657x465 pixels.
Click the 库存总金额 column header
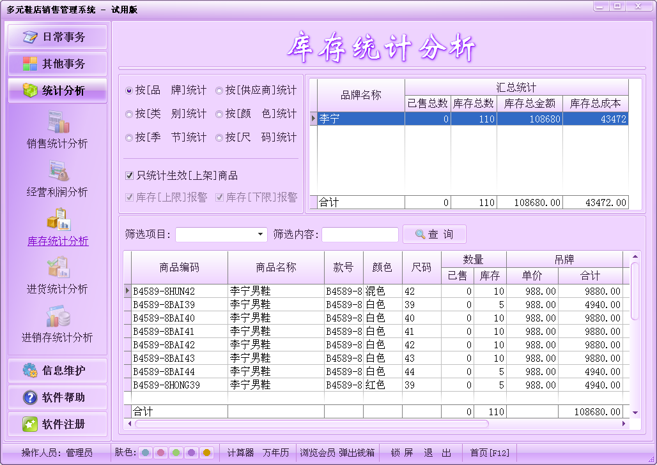click(530, 103)
